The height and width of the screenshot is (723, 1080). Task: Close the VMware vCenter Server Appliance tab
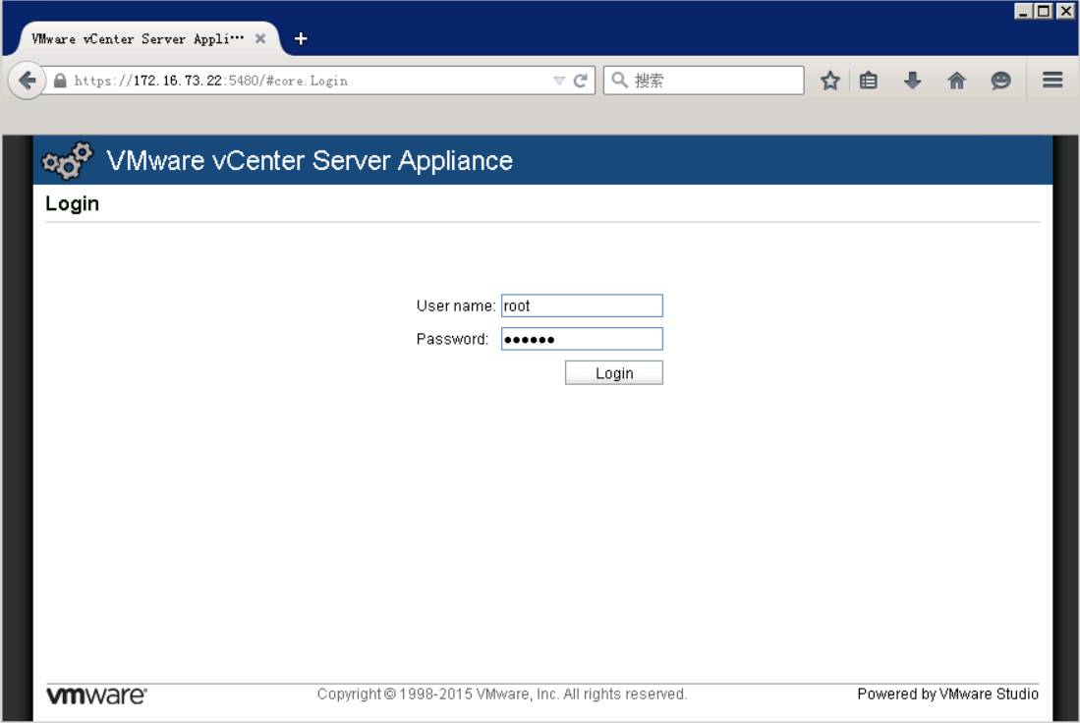click(x=260, y=38)
